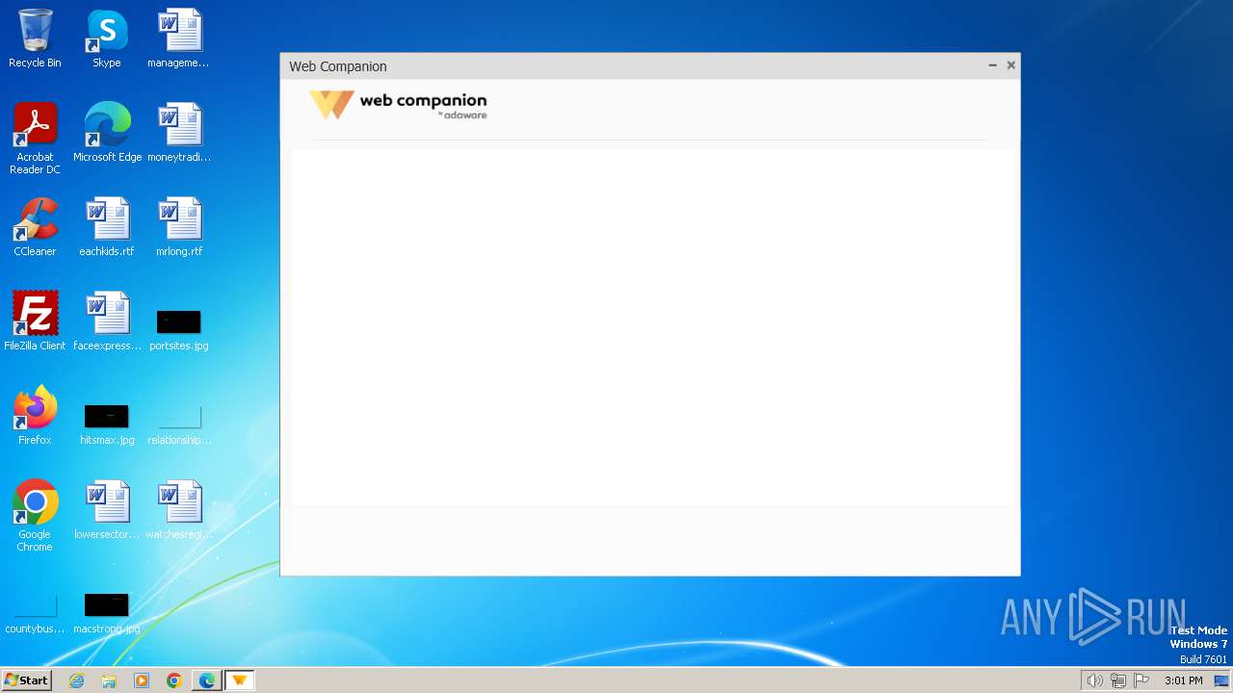Select the moneytradi... document icon
This screenshot has width=1233, height=693.
click(178, 133)
